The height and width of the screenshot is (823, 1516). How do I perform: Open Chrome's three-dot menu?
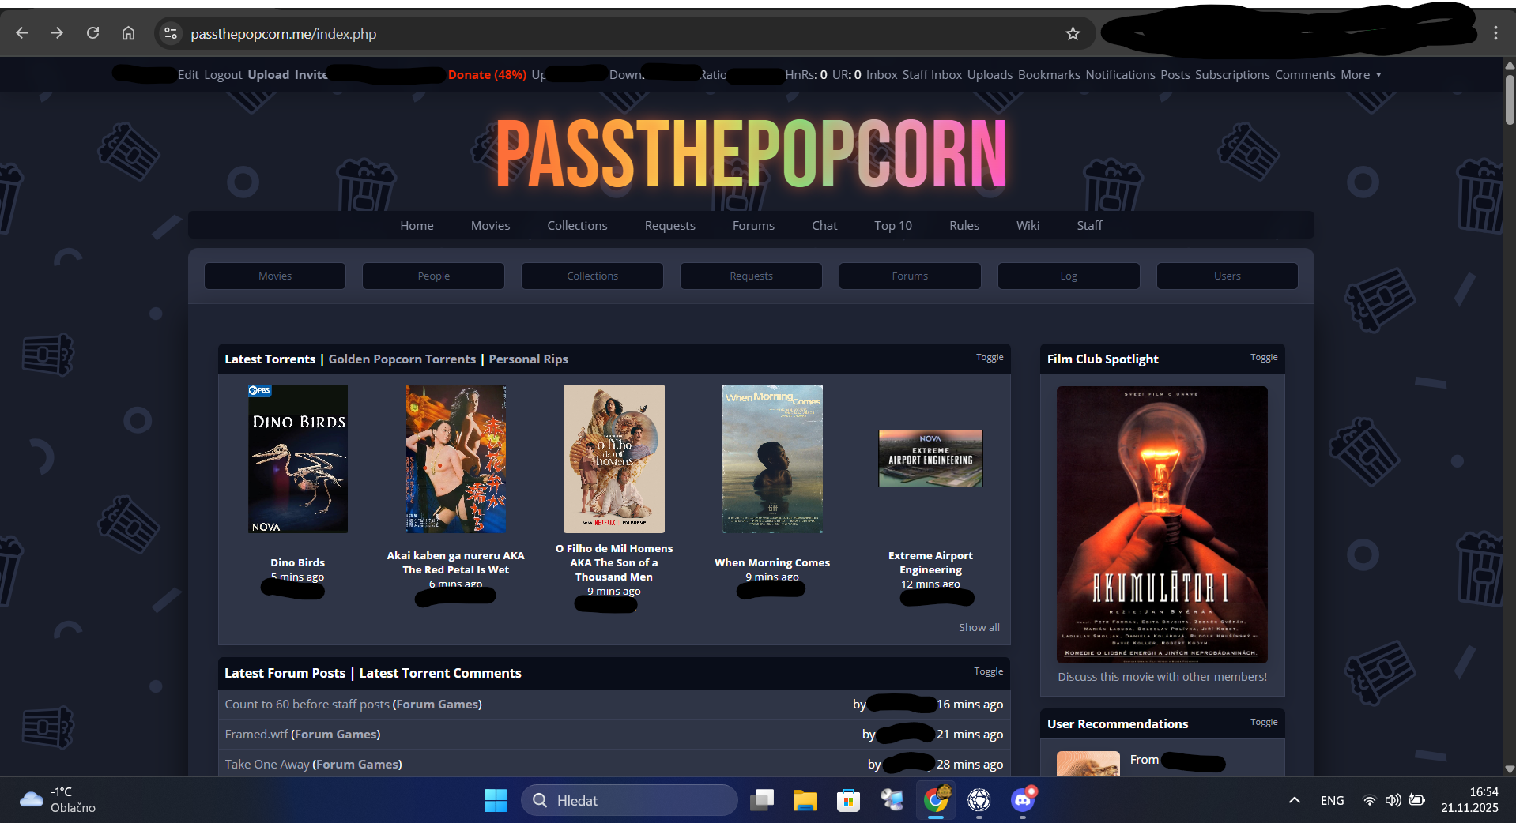click(1495, 33)
